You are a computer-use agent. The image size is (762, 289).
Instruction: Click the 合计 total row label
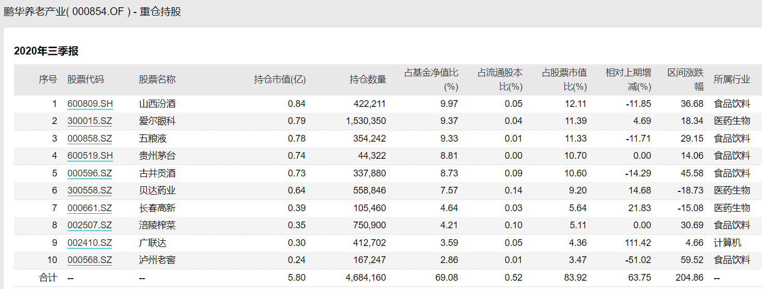pos(48,278)
